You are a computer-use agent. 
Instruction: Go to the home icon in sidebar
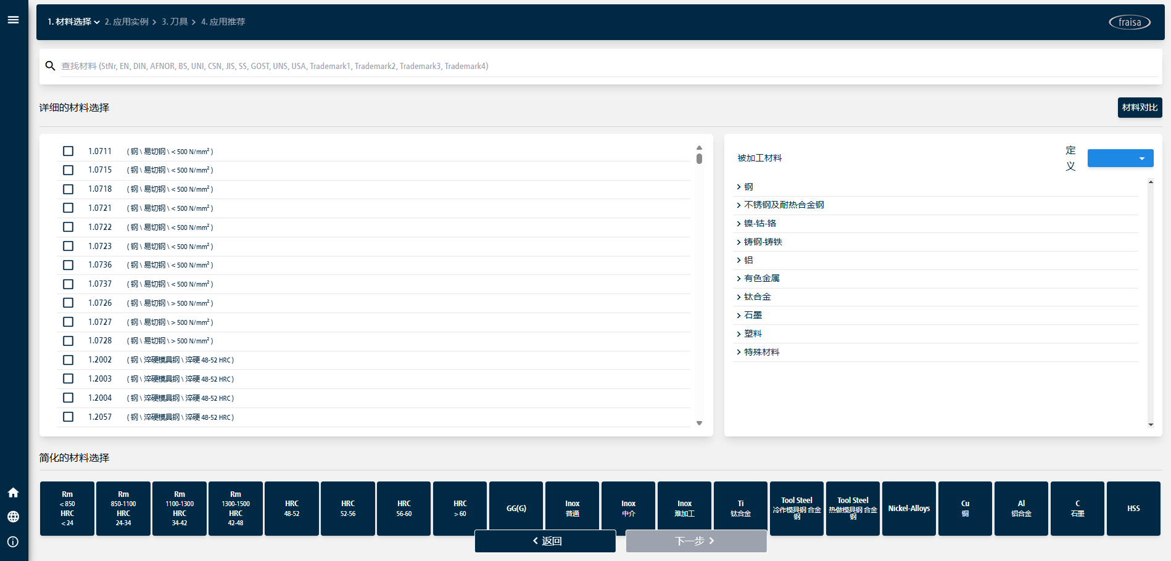click(x=13, y=493)
